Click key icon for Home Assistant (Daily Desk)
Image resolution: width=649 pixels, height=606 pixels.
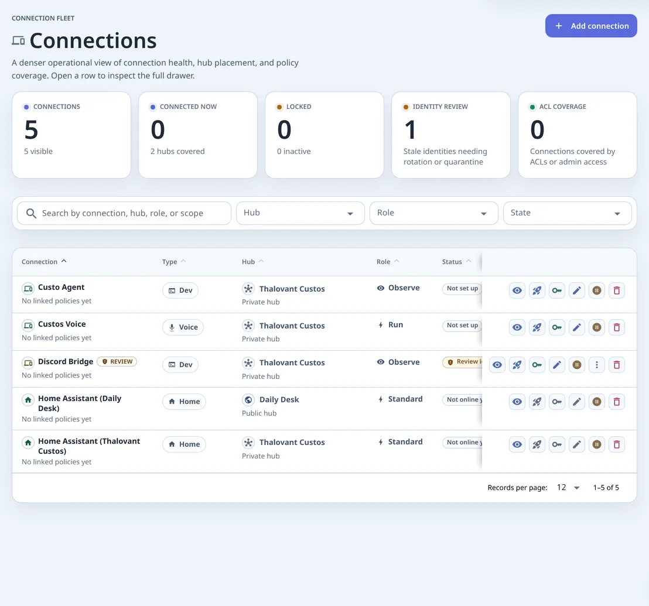[x=556, y=402]
